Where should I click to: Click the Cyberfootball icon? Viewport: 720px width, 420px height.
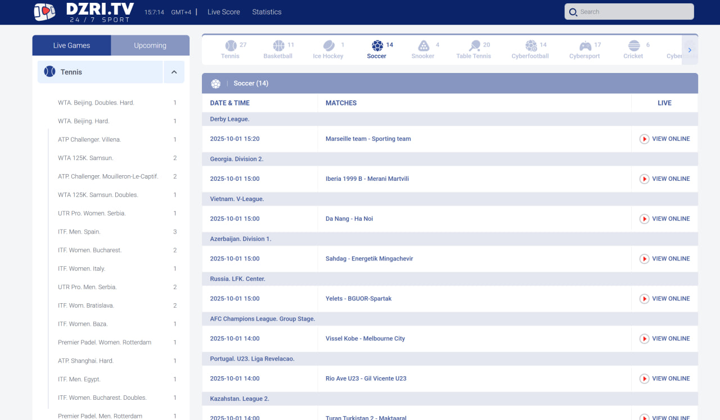(530, 46)
